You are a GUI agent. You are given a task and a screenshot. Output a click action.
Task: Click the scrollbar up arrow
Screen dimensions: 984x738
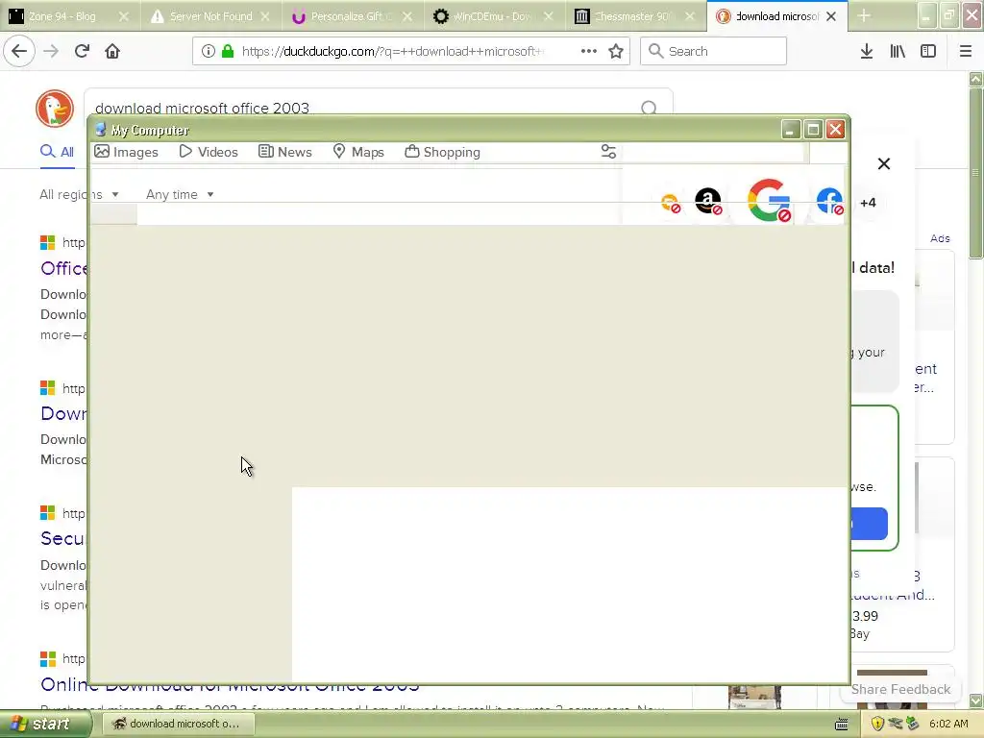pos(975,79)
